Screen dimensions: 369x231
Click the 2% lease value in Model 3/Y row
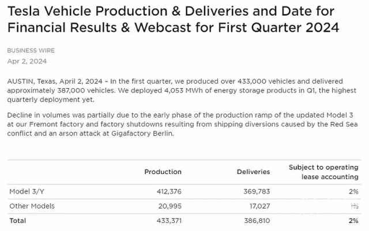point(353,191)
